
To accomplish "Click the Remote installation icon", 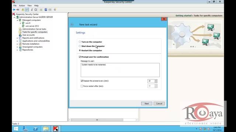I will 20,44.
